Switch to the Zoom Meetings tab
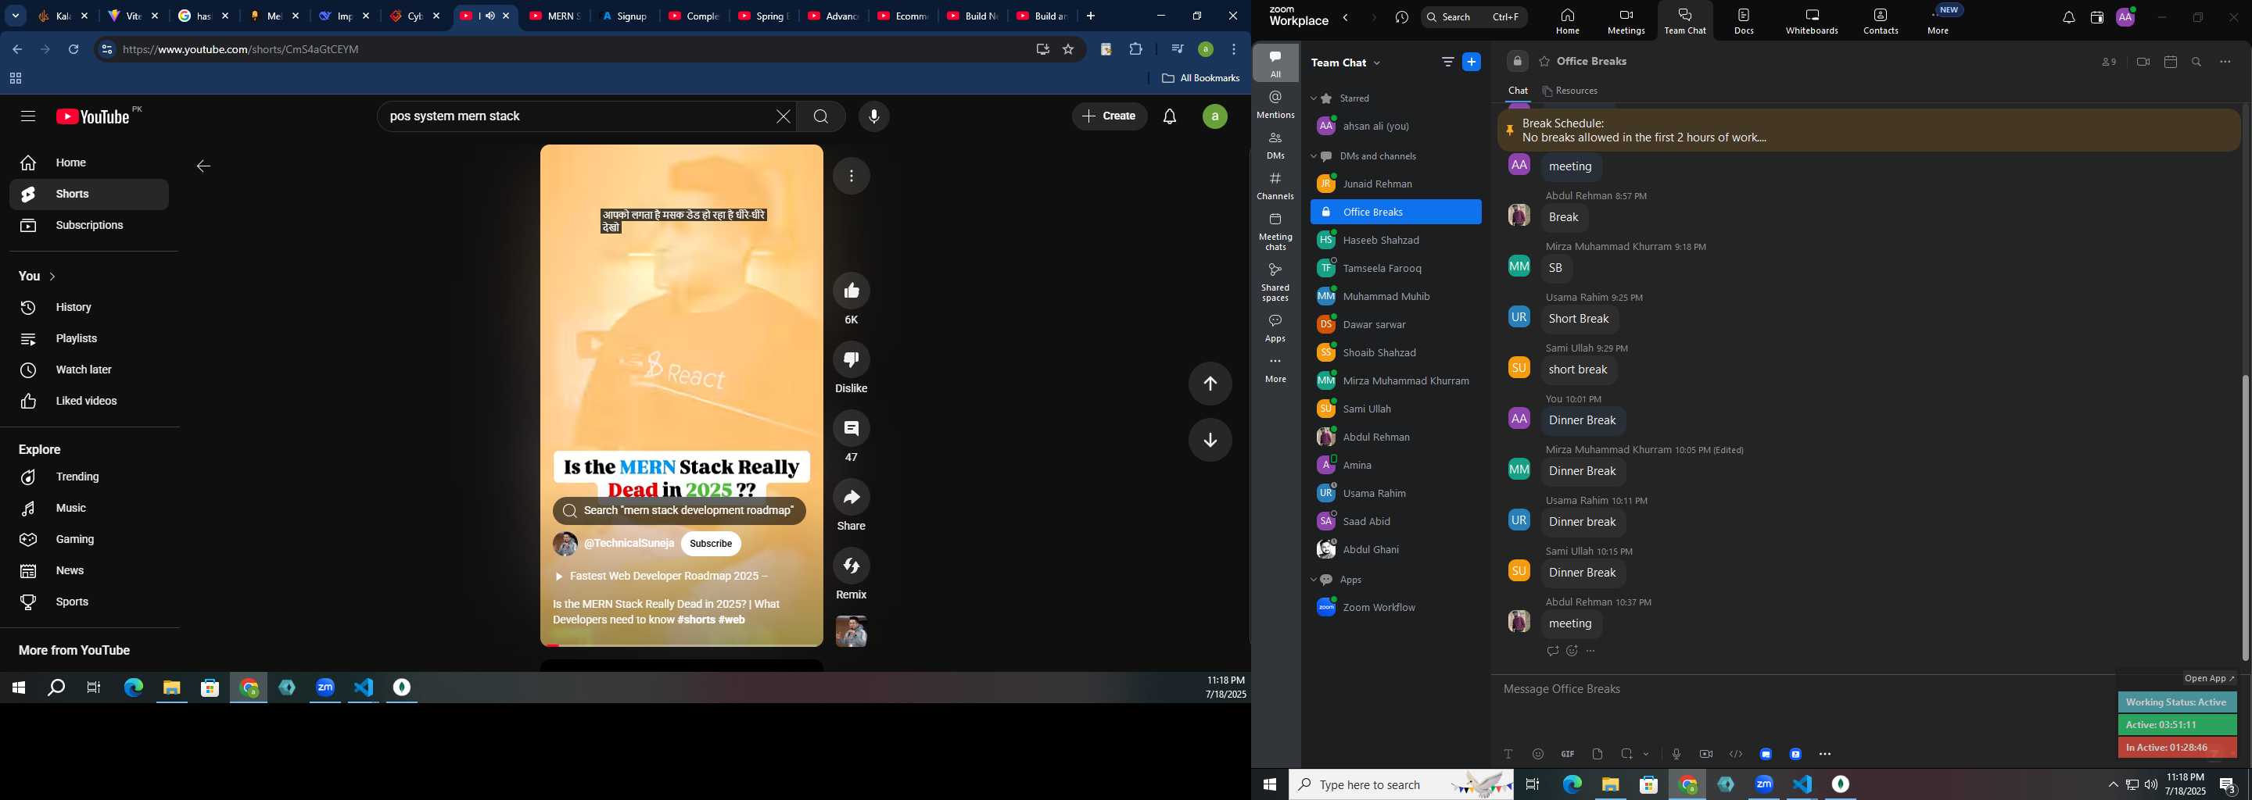This screenshot has height=800, width=2252. tap(1625, 22)
